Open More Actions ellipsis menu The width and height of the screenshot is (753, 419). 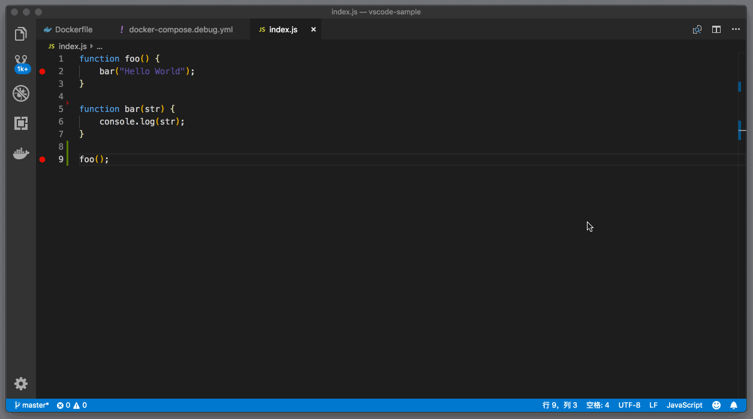coord(736,29)
